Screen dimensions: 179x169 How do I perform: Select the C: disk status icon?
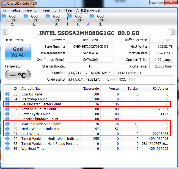(x=4, y=16)
